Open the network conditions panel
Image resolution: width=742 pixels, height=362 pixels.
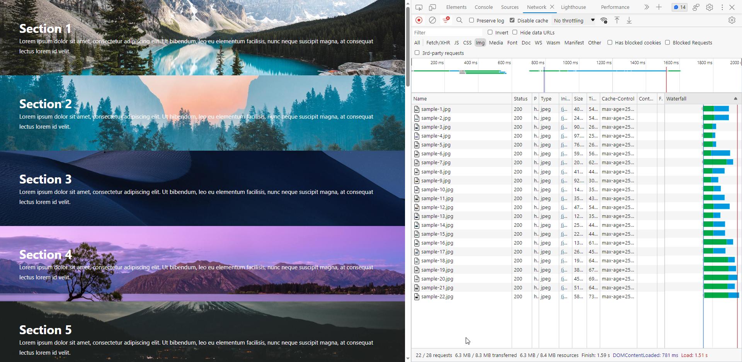coord(604,20)
